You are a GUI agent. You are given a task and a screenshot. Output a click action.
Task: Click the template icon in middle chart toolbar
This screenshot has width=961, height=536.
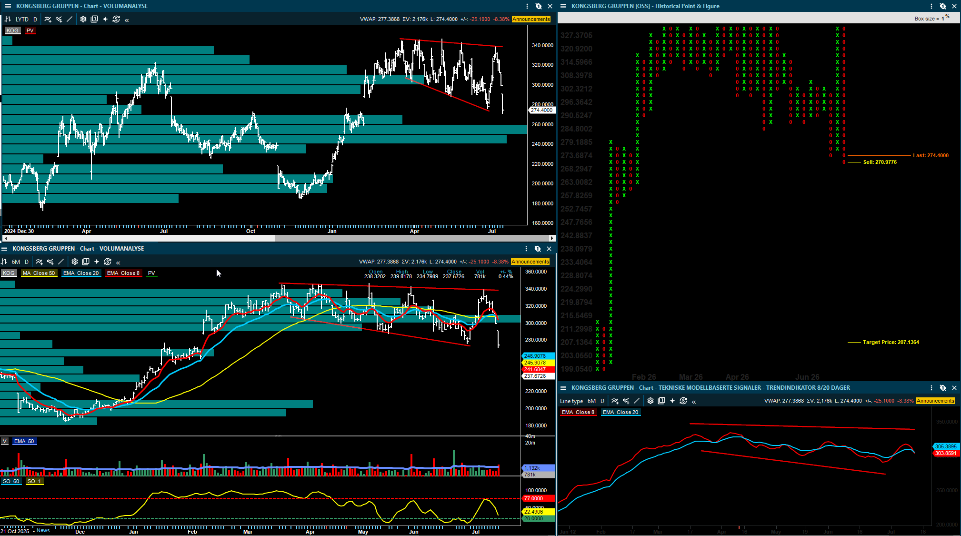(x=86, y=262)
